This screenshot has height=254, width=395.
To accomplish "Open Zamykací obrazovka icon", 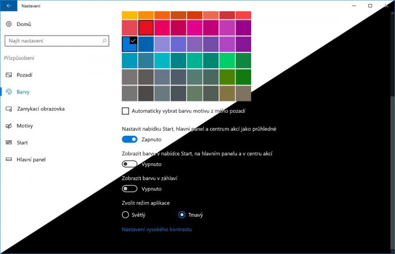I will 9,109.
